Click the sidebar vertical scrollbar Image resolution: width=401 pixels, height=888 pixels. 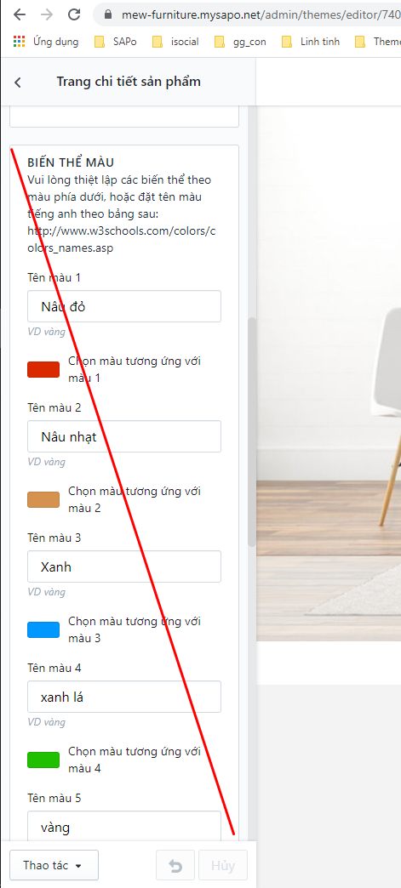(252, 431)
